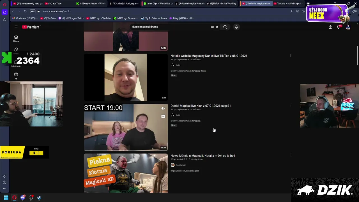Toggle the VPN badge in address bar
359x202 pixels.
coord(33,11)
